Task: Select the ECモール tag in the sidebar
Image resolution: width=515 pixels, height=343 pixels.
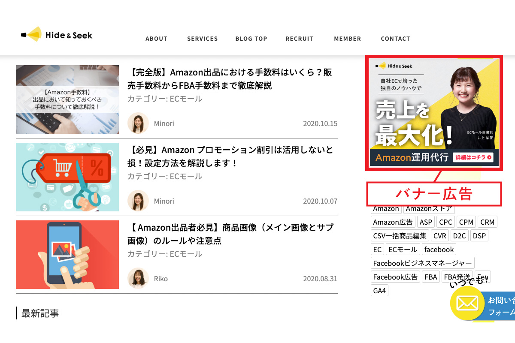Action: 403,250
